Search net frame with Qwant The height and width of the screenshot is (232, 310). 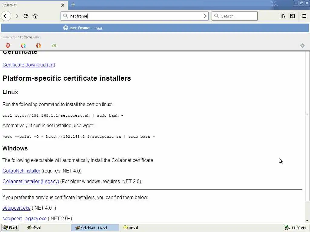[x=23, y=46]
